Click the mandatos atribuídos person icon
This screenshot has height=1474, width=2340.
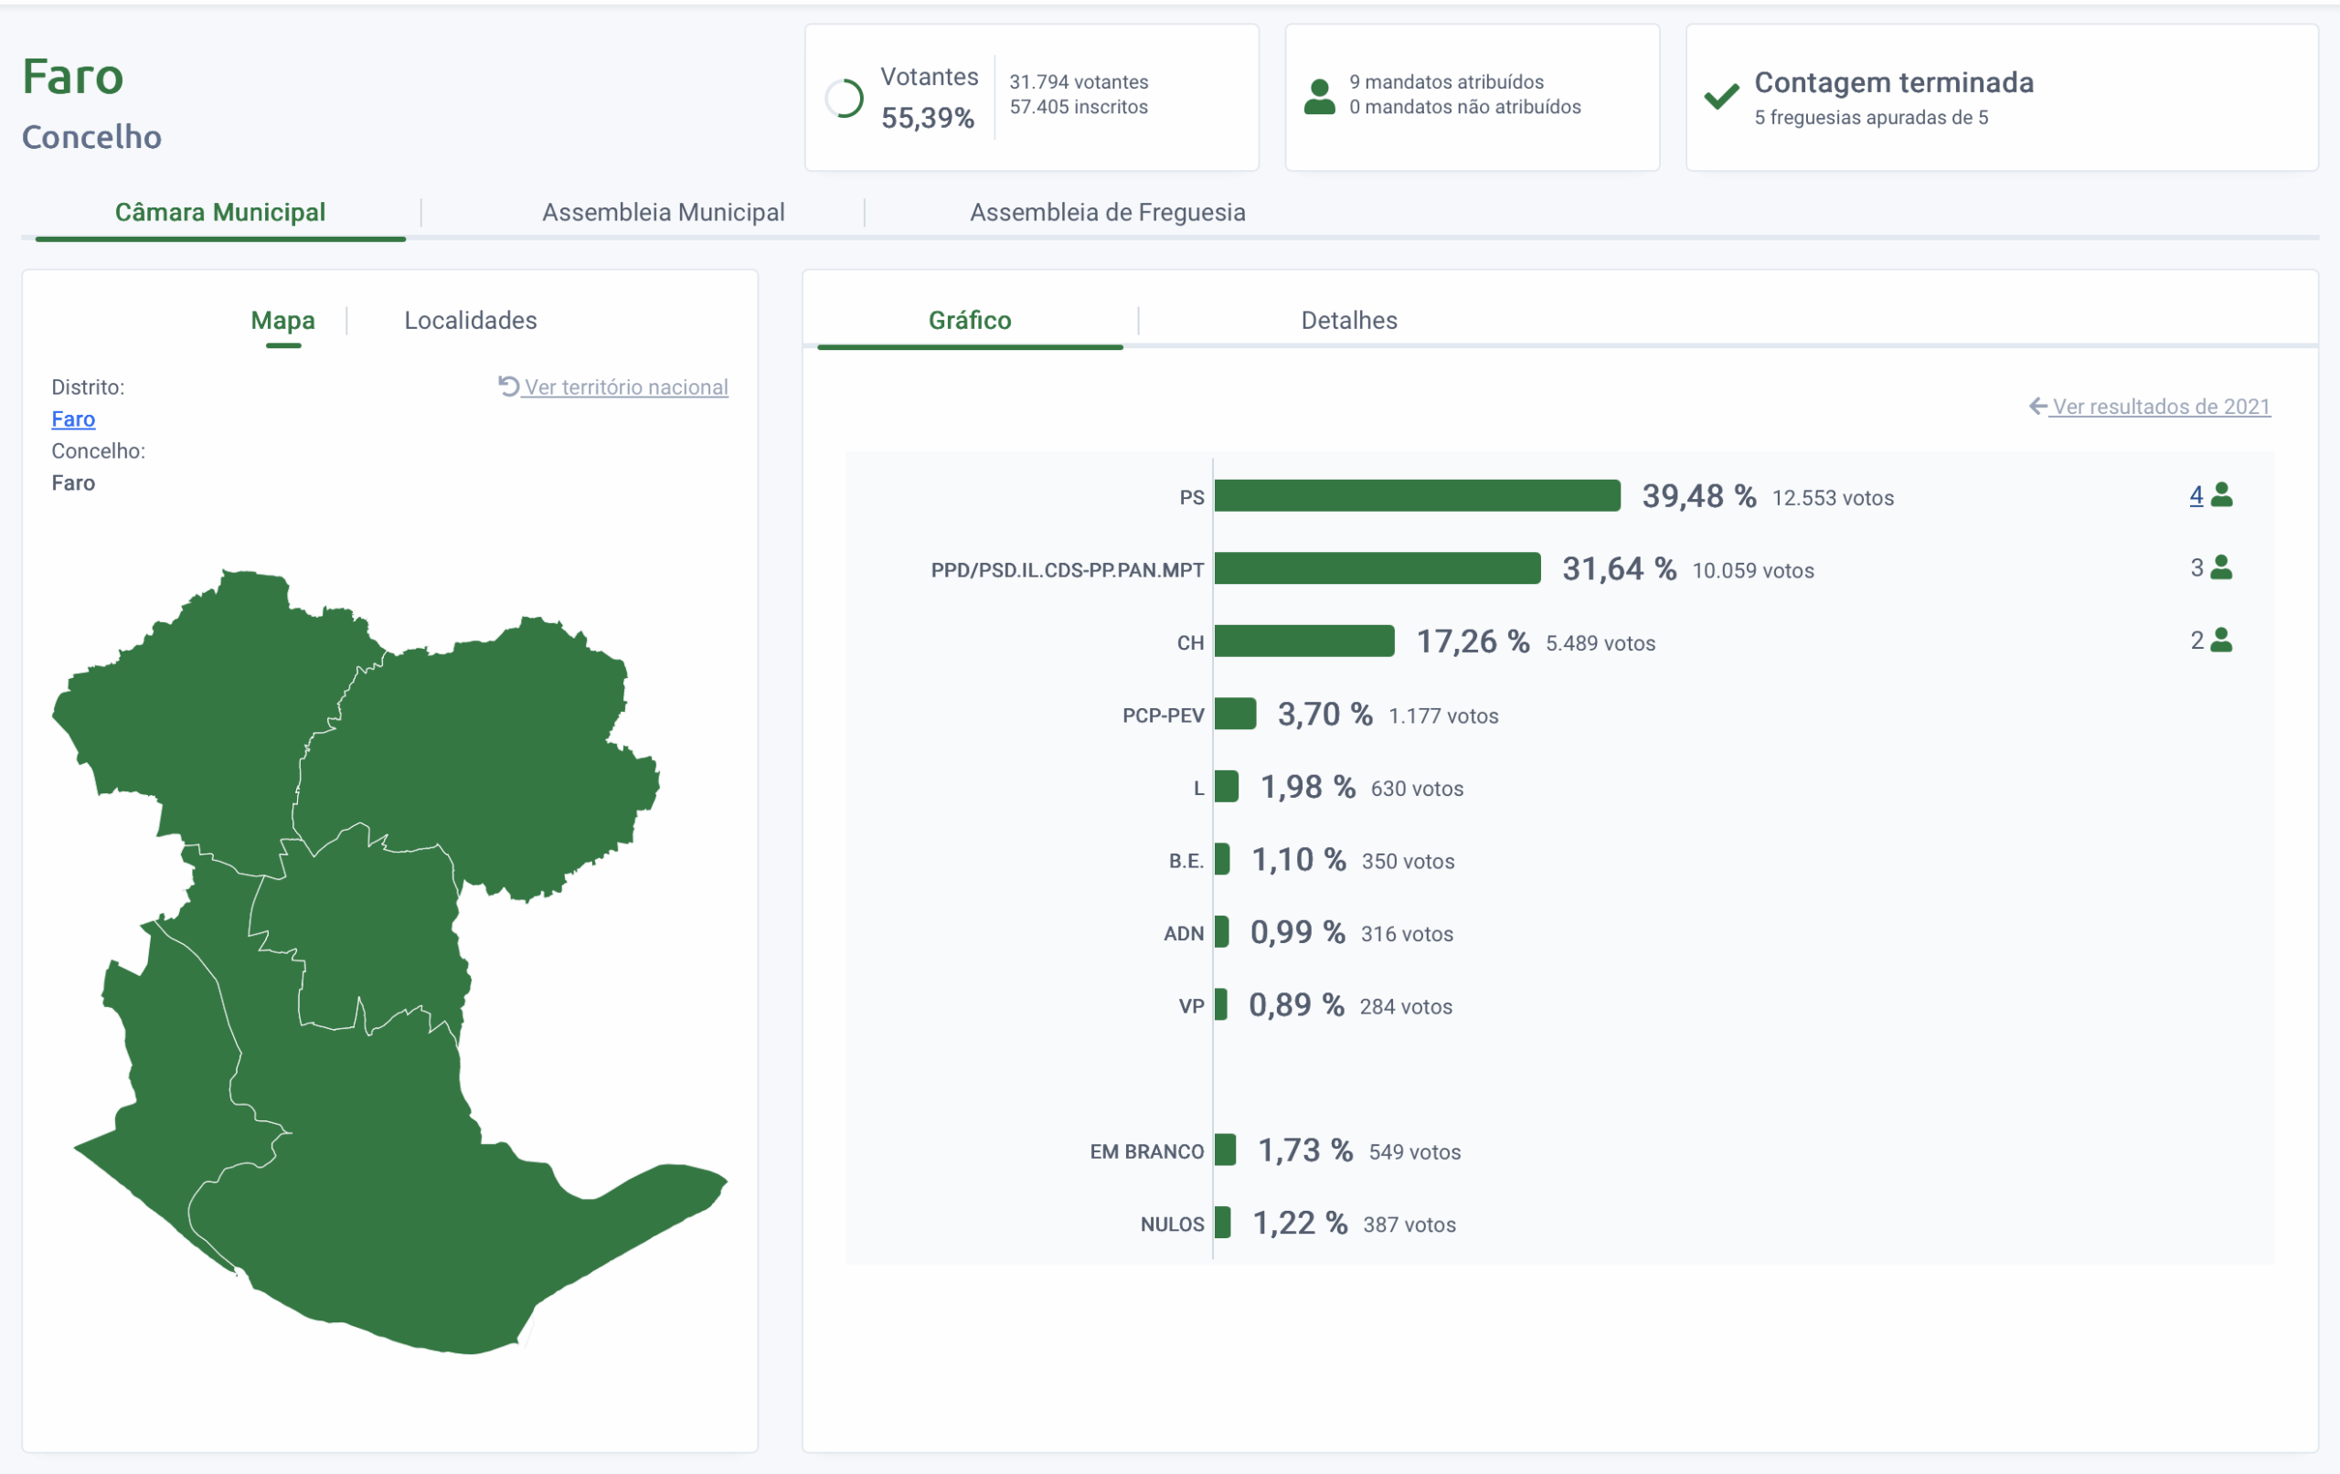(x=1319, y=97)
